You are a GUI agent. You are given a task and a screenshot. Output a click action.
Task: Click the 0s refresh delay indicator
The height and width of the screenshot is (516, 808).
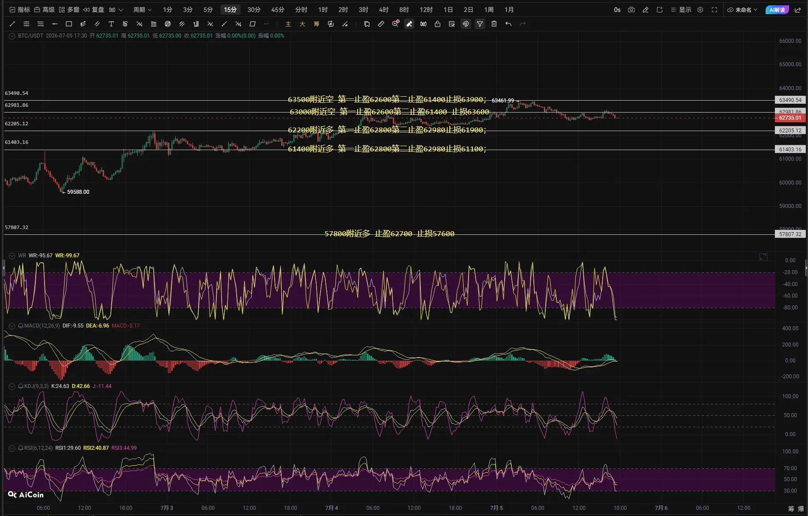point(617,10)
